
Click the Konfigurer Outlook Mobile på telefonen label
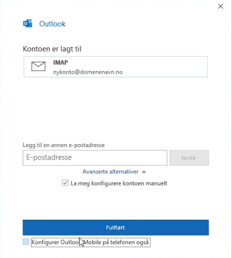point(90,242)
